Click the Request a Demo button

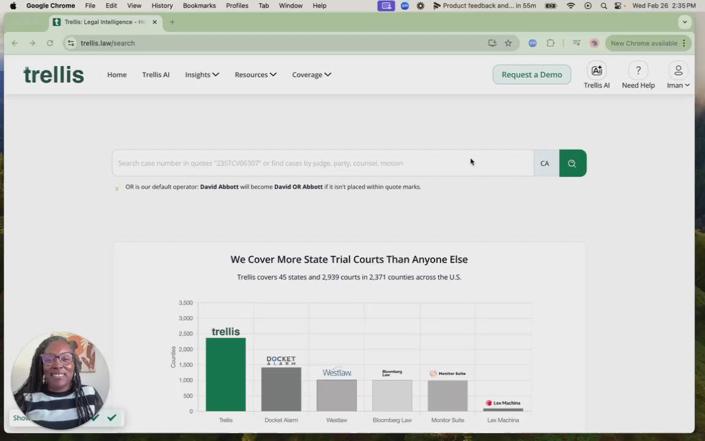(x=531, y=75)
